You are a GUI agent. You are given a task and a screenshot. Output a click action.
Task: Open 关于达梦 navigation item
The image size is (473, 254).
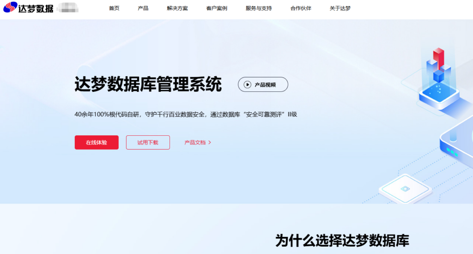point(340,8)
